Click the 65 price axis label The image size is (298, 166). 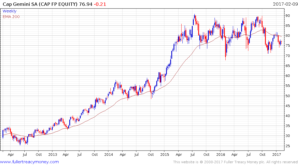point(287,66)
